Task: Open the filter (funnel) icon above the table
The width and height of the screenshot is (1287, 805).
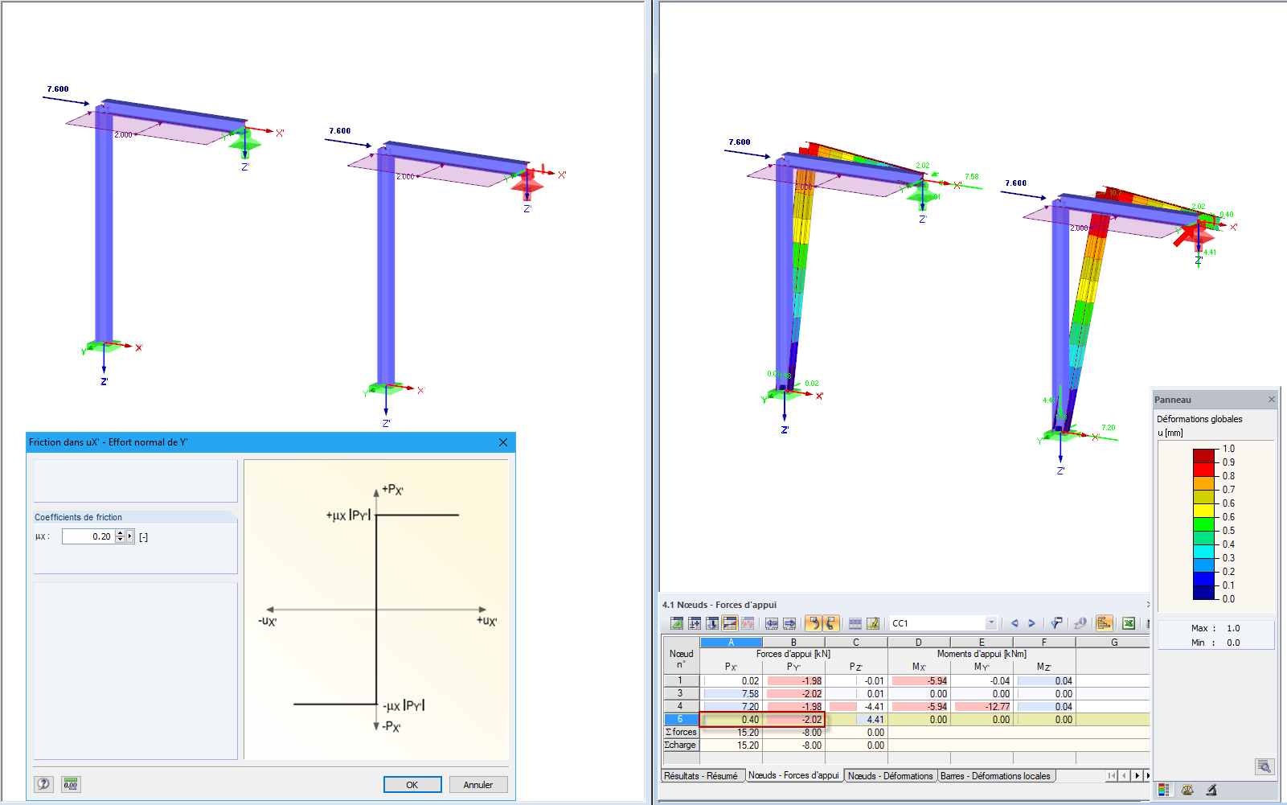Action: click(x=1058, y=622)
